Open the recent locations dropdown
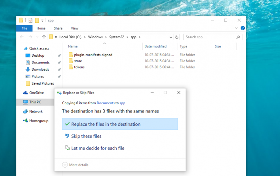Viewport: 280px width, 176px height. coord(37,37)
